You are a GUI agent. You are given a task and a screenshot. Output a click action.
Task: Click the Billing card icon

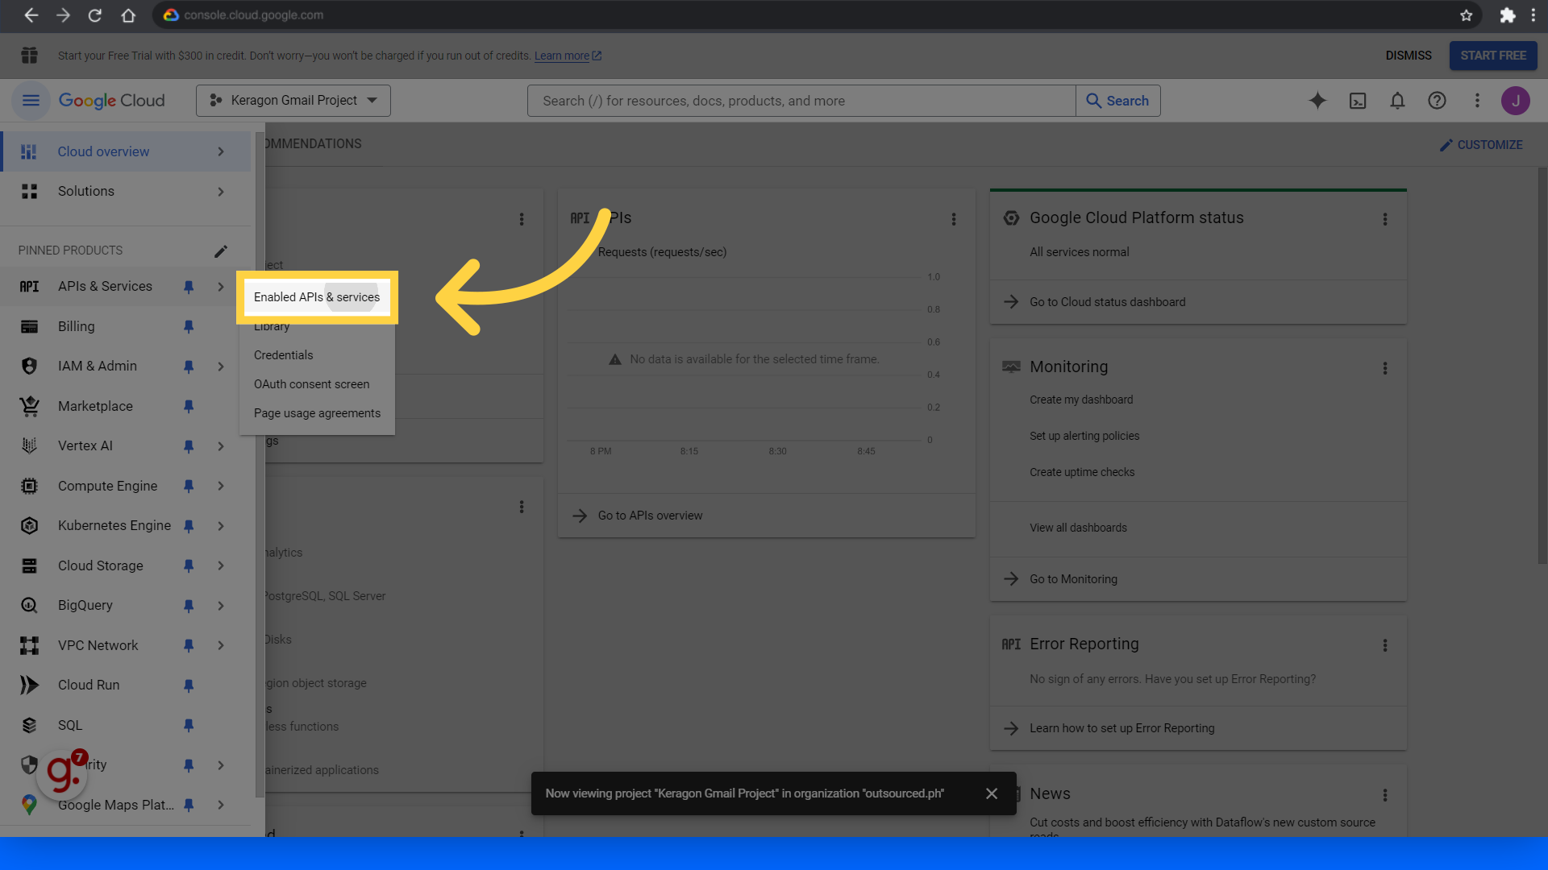click(30, 326)
